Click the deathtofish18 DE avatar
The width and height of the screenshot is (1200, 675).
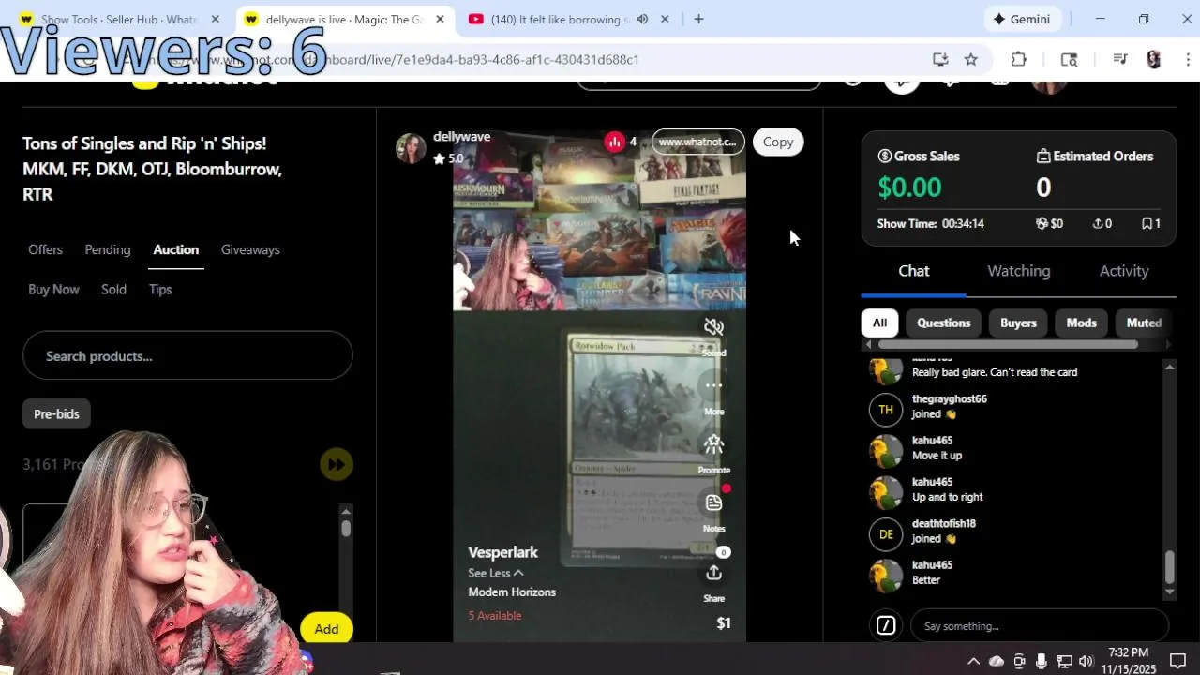(x=885, y=534)
